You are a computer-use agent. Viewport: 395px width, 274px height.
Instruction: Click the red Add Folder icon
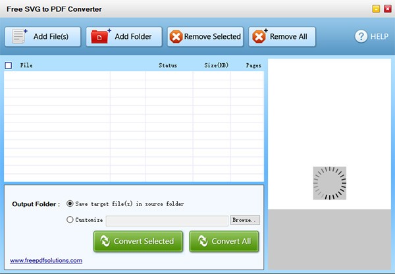coord(101,36)
